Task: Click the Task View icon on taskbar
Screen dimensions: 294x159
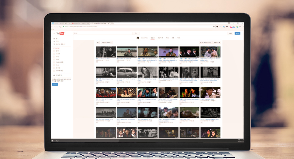Action: (57, 140)
